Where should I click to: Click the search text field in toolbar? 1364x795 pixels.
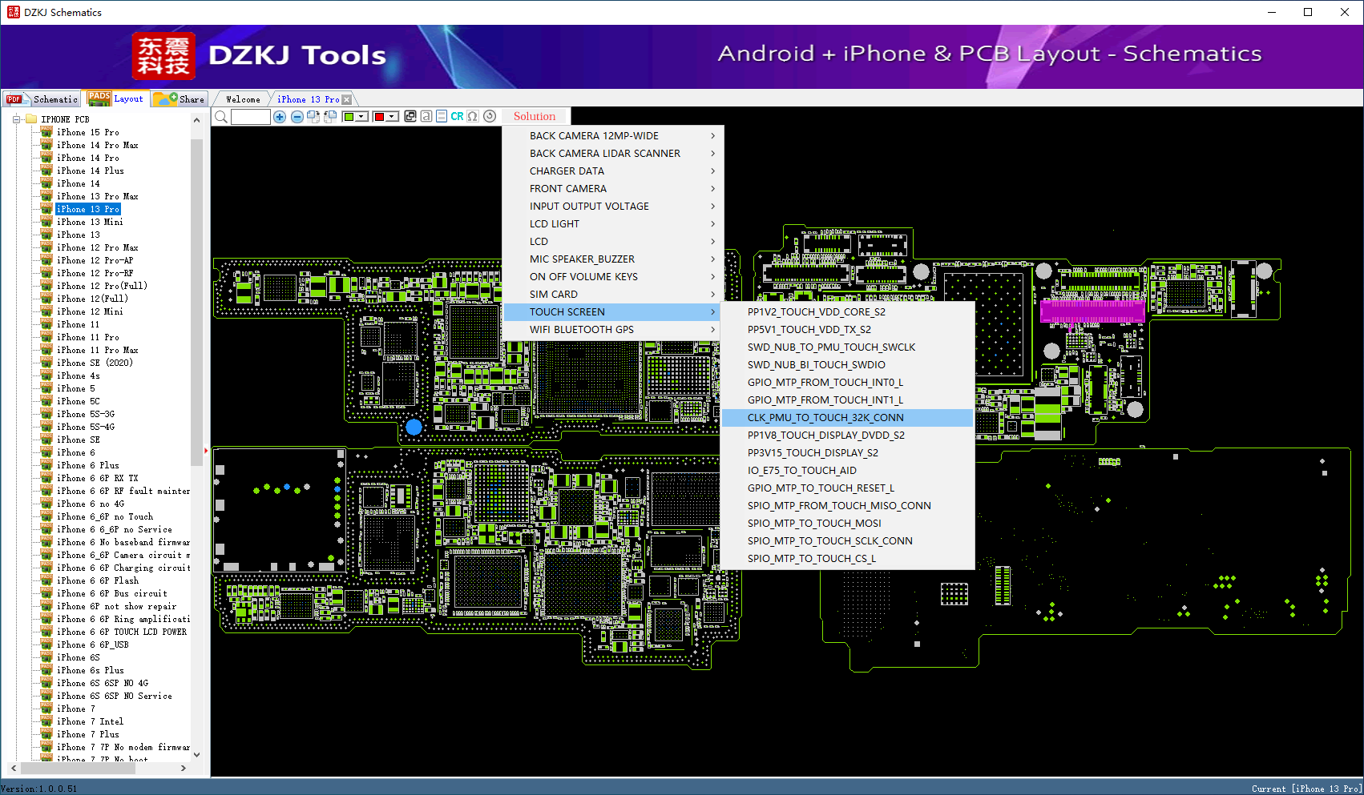point(251,117)
